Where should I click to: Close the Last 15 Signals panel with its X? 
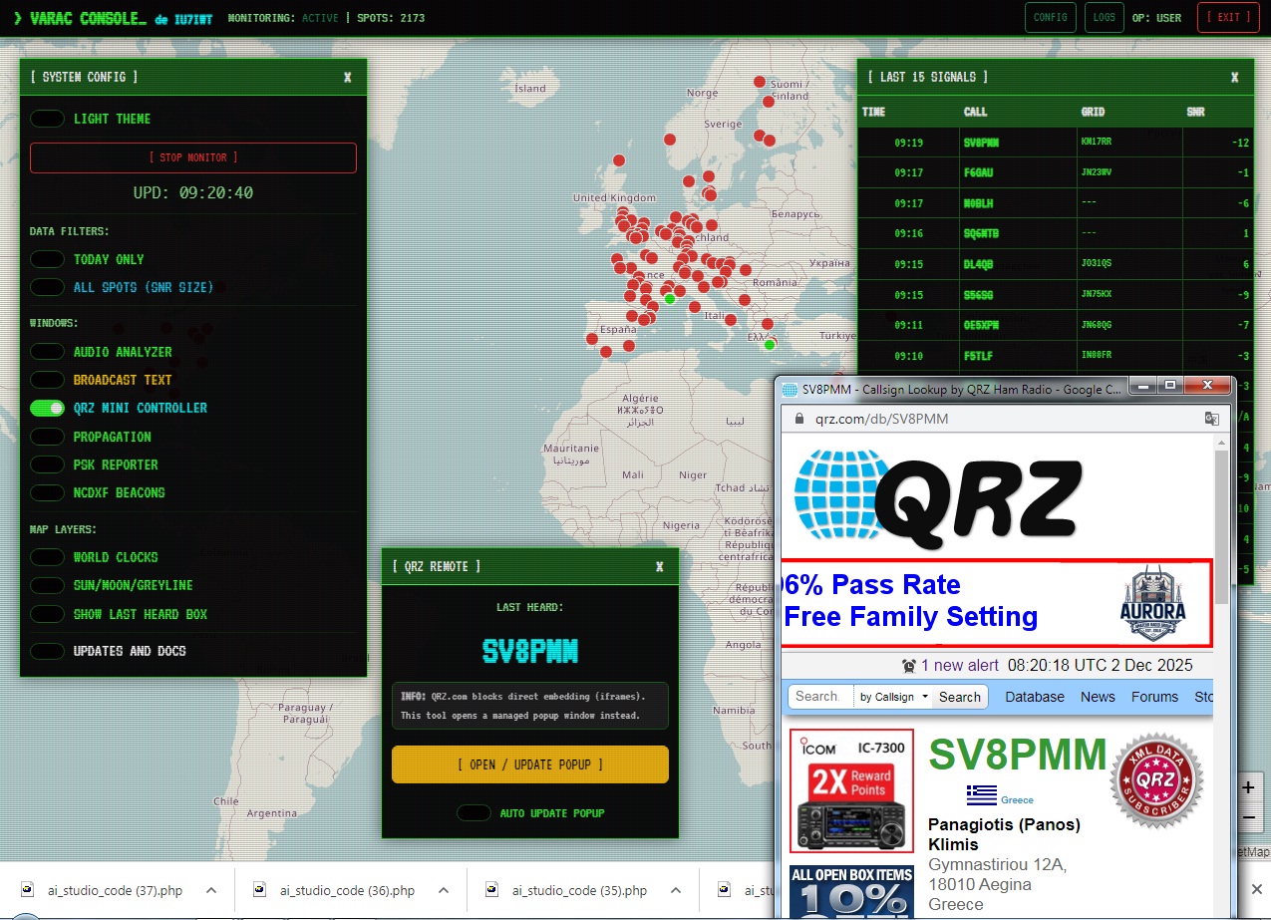coord(1234,77)
